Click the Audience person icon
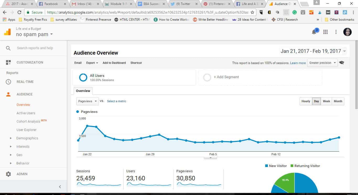The height and width of the screenshot is (195, 358). (x=8, y=94)
